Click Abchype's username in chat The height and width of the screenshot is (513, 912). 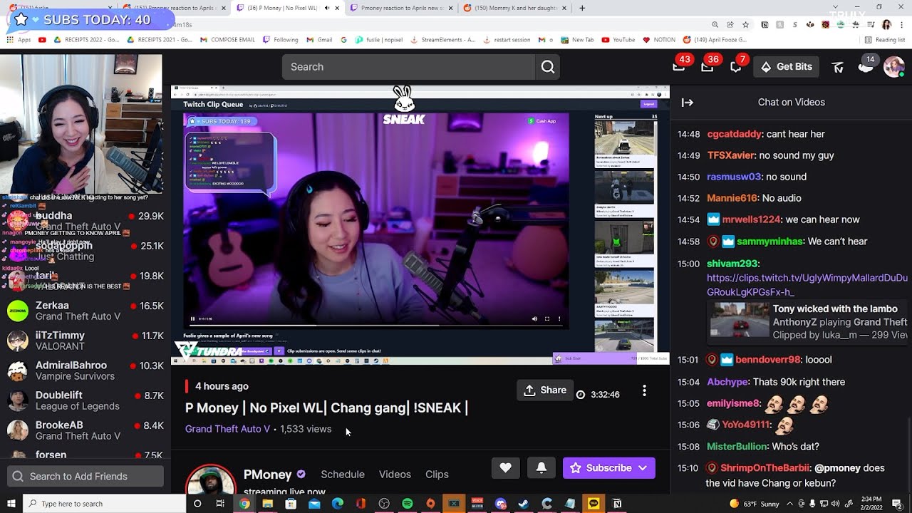coord(728,382)
